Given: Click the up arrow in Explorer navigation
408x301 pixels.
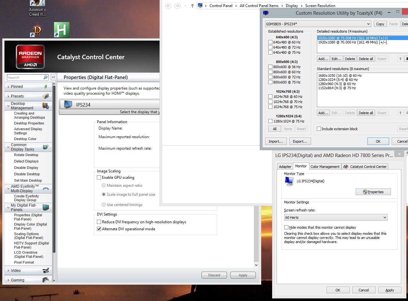Looking at the screenshot, I should [x=192, y=6].
